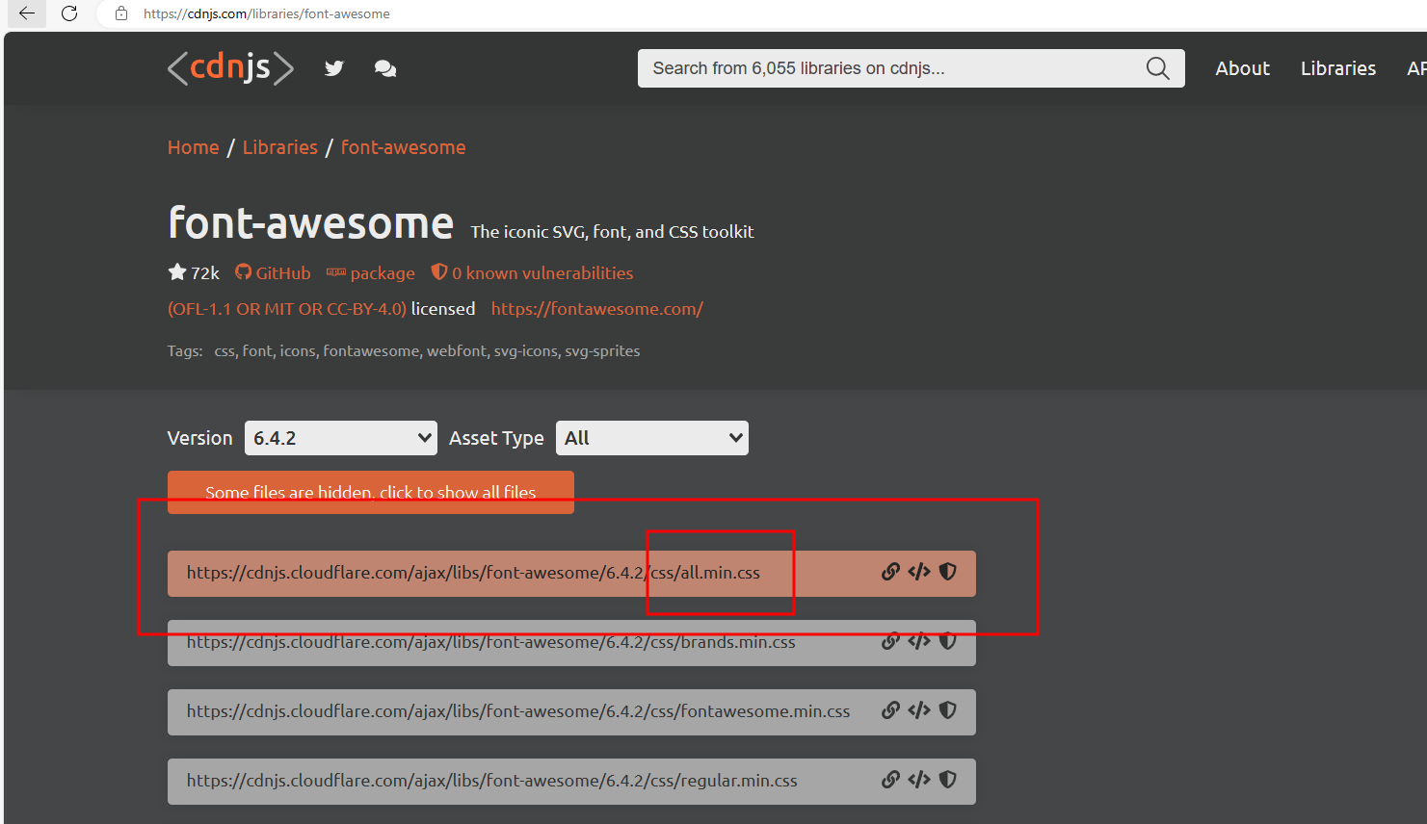Screen dimensions: 1427x824
Task: Reload the page with refresh icon
Action: pos(69,13)
